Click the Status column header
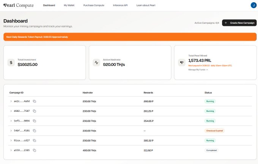This screenshot has width=258, height=164. point(208,93)
